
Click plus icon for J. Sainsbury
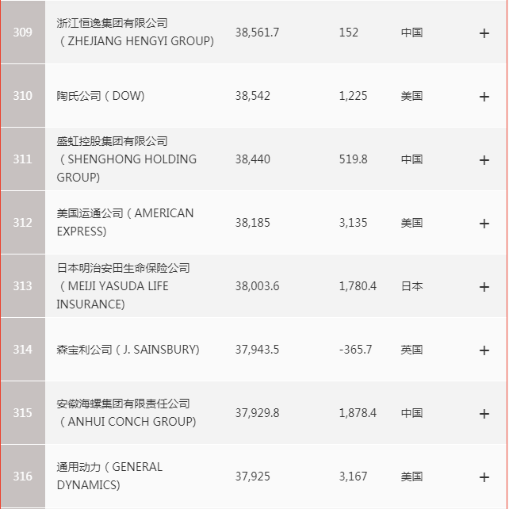point(484,350)
